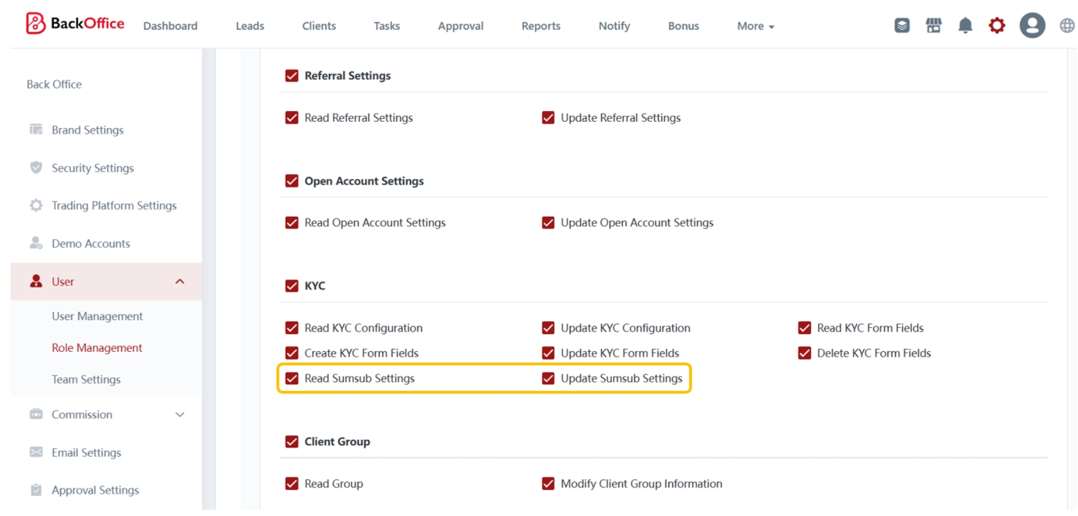Toggle the KYC group checkbox
Screen dimensions: 1078x516
click(292, 286)
